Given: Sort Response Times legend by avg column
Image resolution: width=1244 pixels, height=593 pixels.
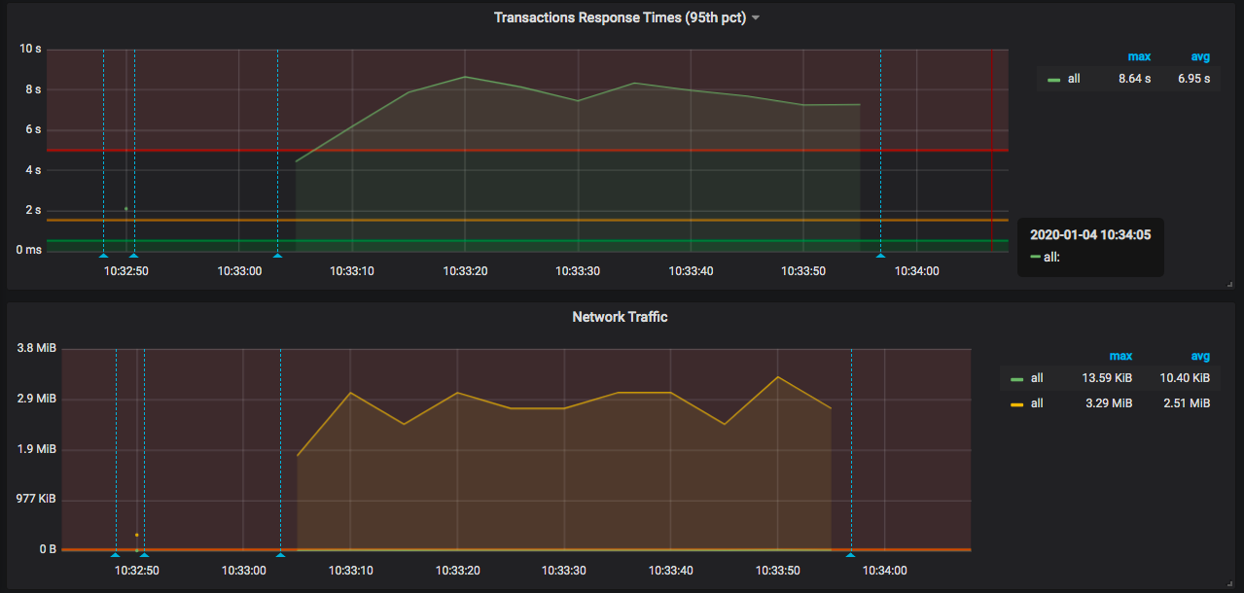Looking at the screenshot, I should (1200, 56).
